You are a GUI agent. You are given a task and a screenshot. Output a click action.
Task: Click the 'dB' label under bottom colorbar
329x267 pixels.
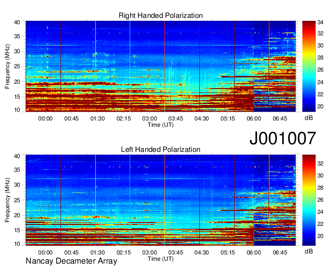[x=309, y=251]
